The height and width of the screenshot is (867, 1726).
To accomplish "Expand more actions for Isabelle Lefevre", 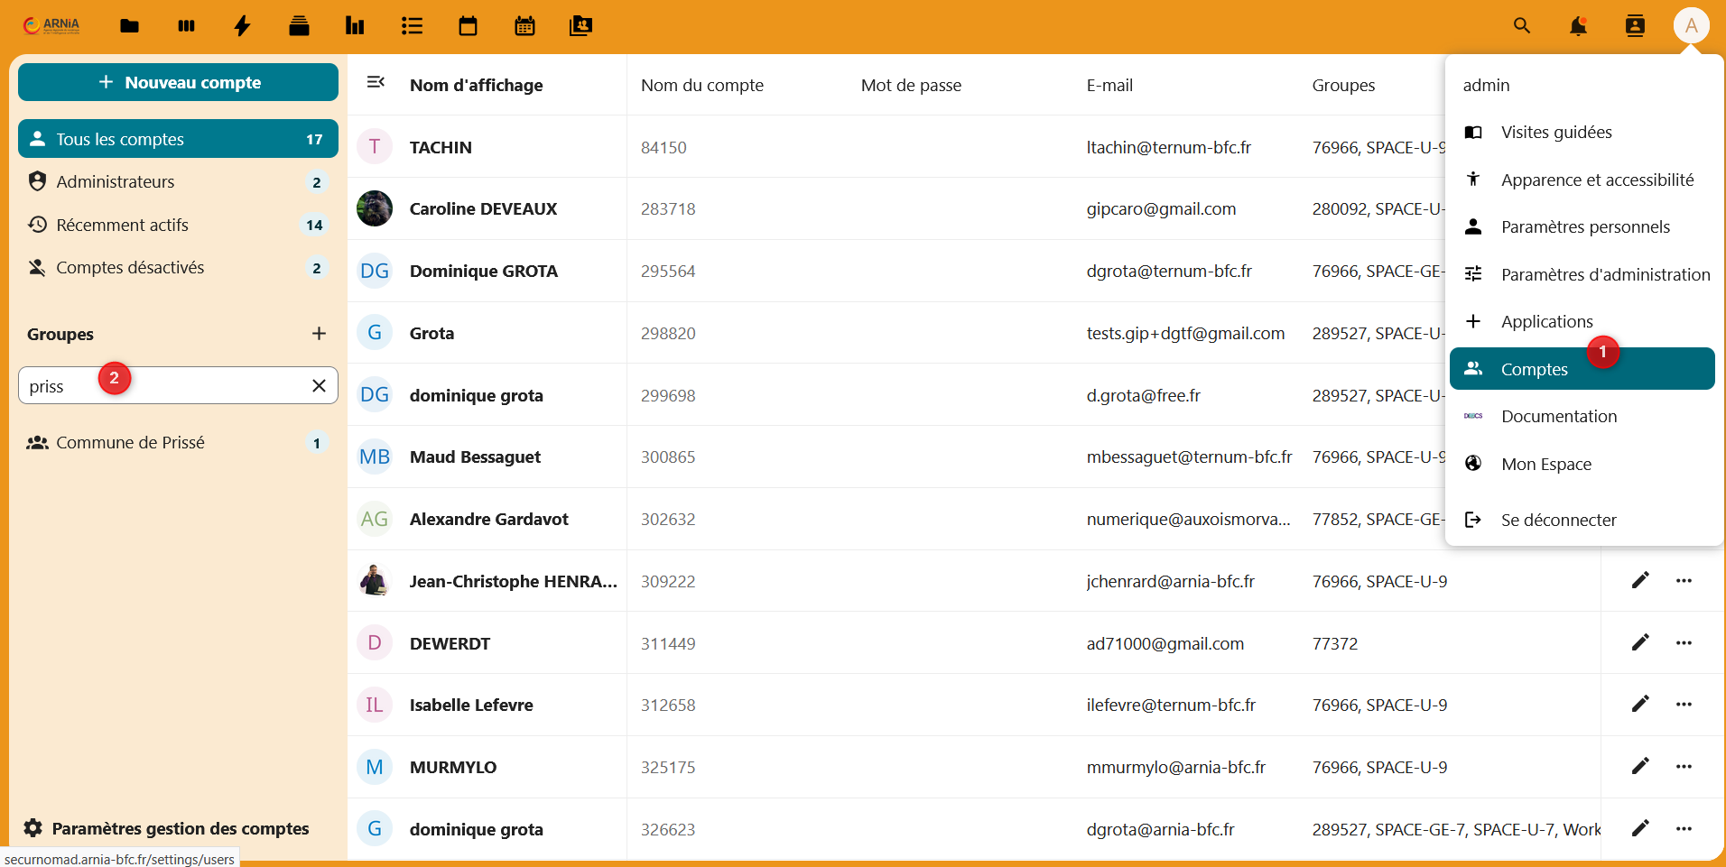I will (x=1684, y=705).
